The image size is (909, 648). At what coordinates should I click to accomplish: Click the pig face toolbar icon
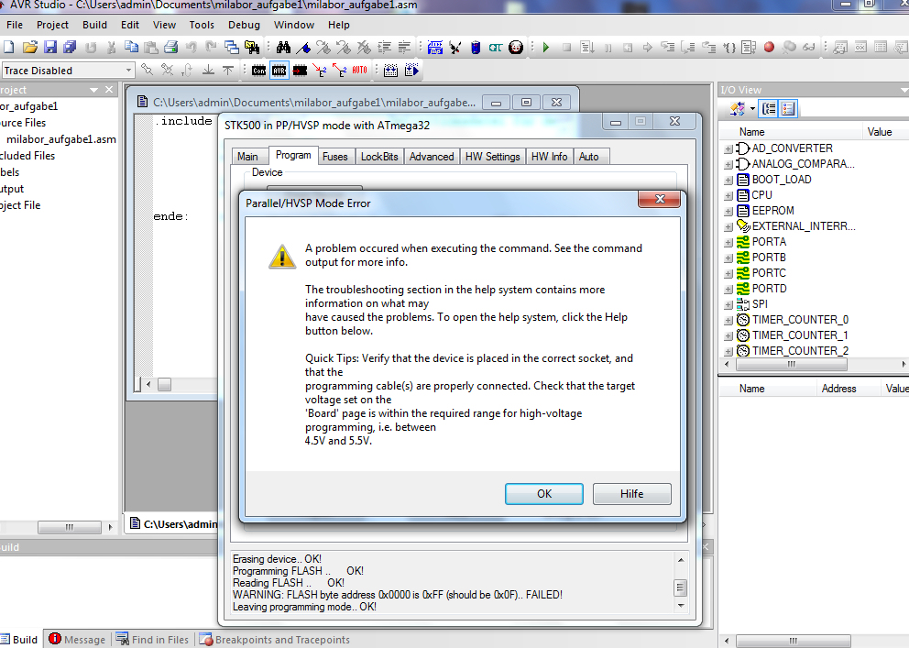click(515, 48)
